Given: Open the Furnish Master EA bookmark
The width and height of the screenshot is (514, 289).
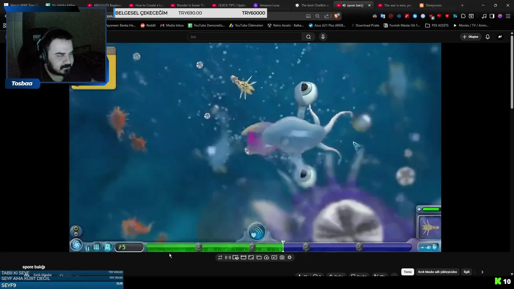Looking at the screenshot, I should (x=402, y=25).
